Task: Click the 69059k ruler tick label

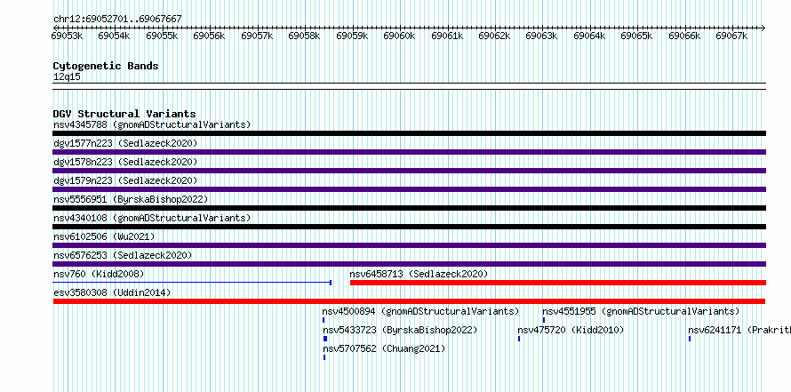Action: [352, 36]
